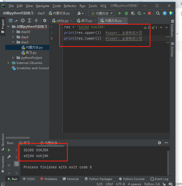Click the blue update arrow icon
The height and width of the screenshot is (186, 182).
coord(165,13)
